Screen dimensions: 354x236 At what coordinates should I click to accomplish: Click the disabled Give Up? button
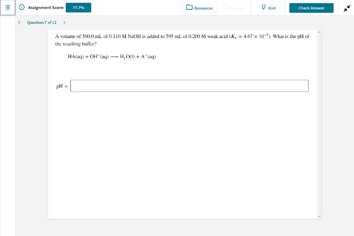pyautogui.click(x=233, y=8)
